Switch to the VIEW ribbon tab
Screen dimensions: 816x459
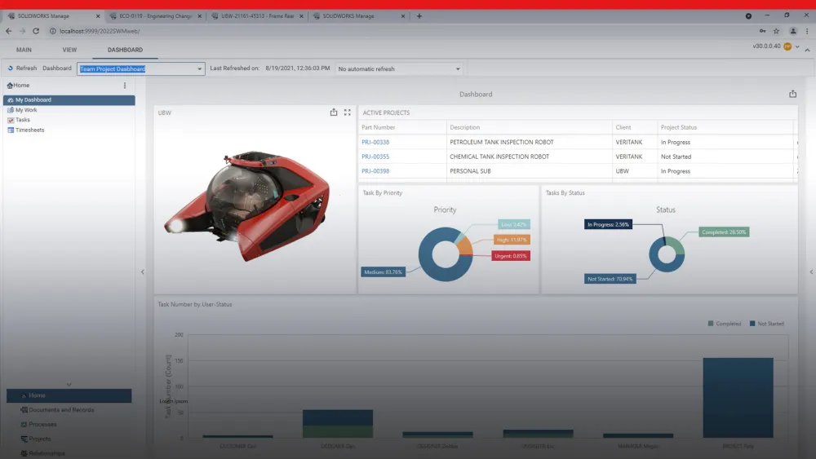[x=69, y=50]
